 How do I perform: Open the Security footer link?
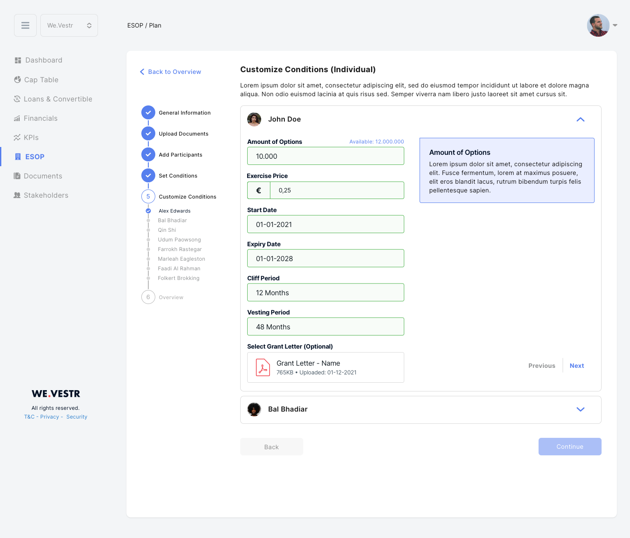point(77,417)
